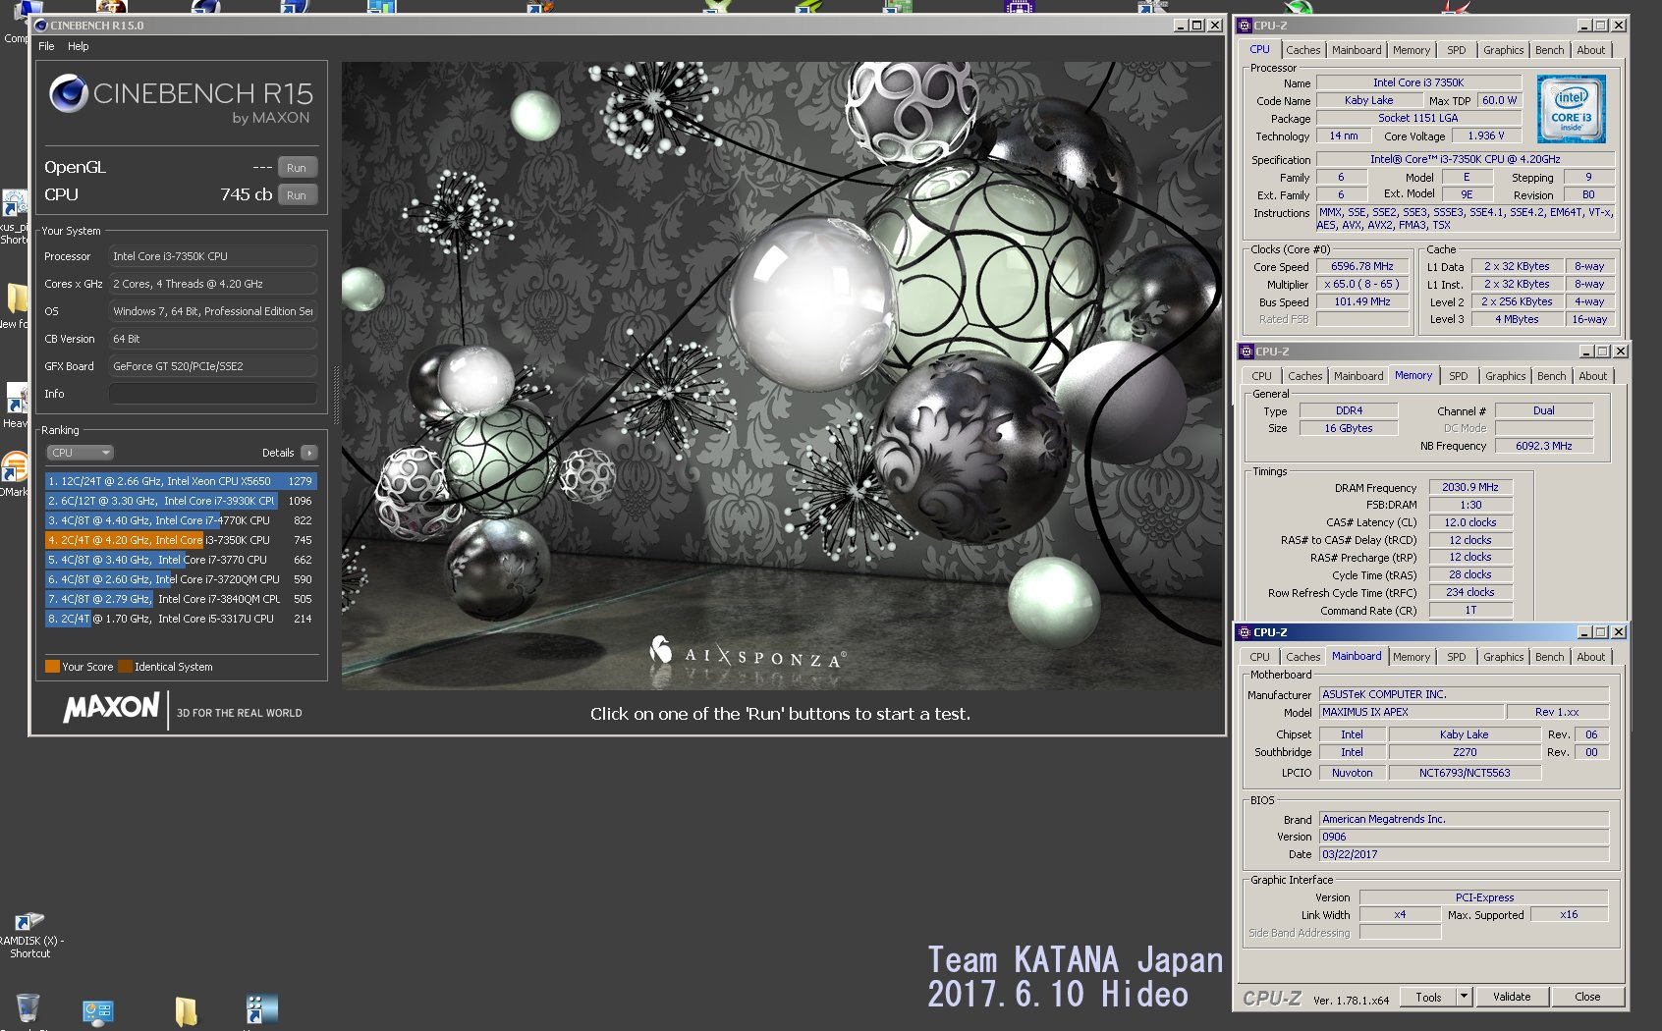The width and height of the screenshot is (1662, 1031).
Task: Run the OpenGL benchmark test
Action: pyautogui.click(x=297, y=168)
